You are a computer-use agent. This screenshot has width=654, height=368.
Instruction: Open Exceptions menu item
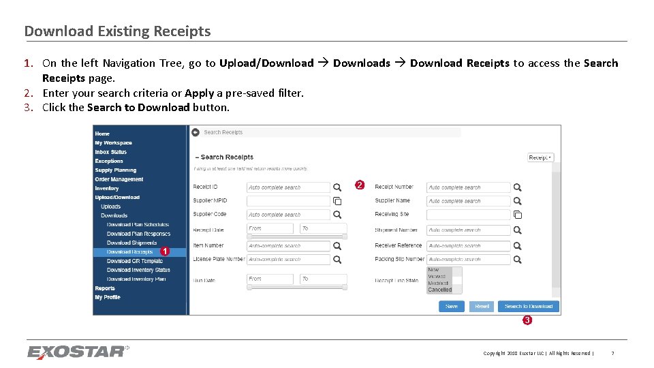click(x=109, y=161)
